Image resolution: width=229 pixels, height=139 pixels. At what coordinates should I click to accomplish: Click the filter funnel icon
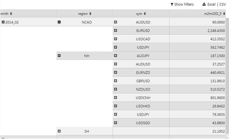172,4
